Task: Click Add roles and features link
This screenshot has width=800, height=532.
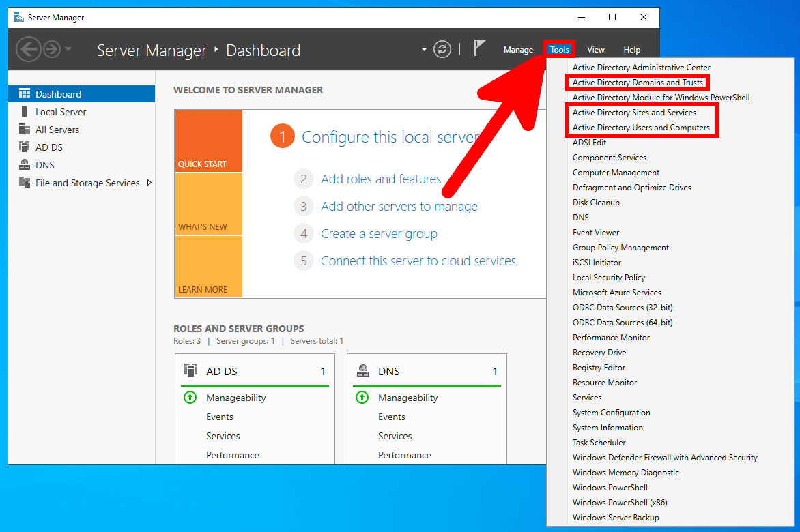Action: pos(381,179)
